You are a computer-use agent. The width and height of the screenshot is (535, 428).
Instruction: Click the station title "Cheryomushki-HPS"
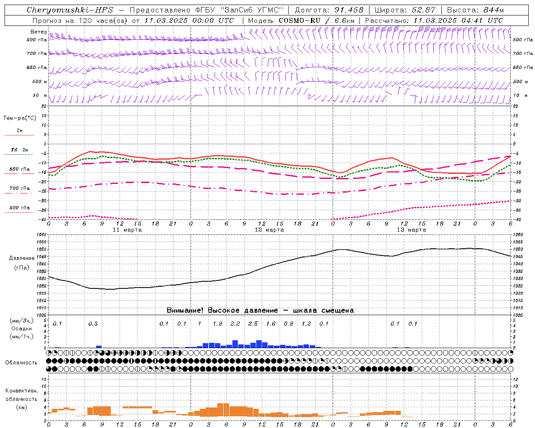pyautogui.click(x=70, y=10)
